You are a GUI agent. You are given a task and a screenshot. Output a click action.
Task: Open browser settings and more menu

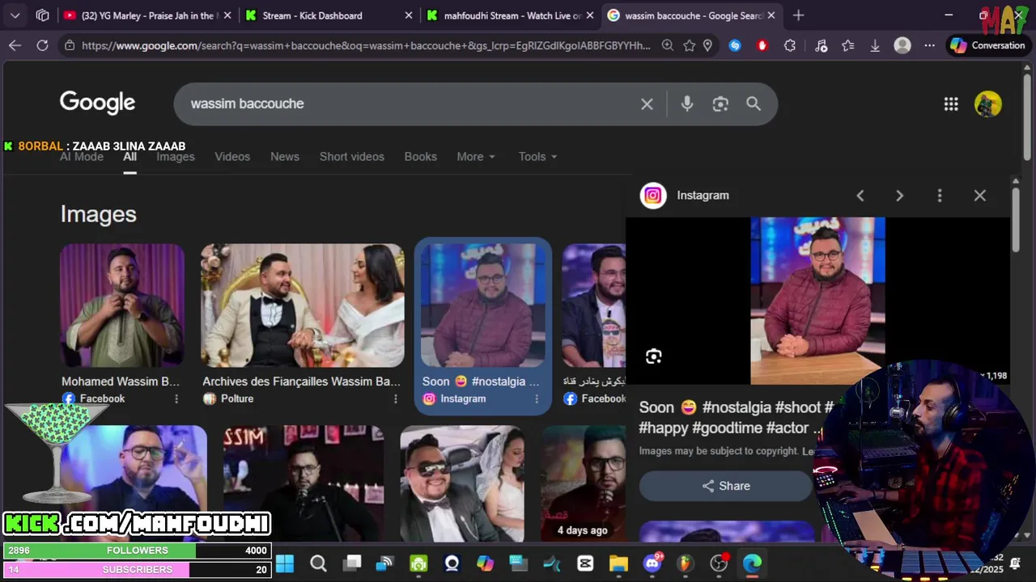pyautogui.click(x=930, y=46)
